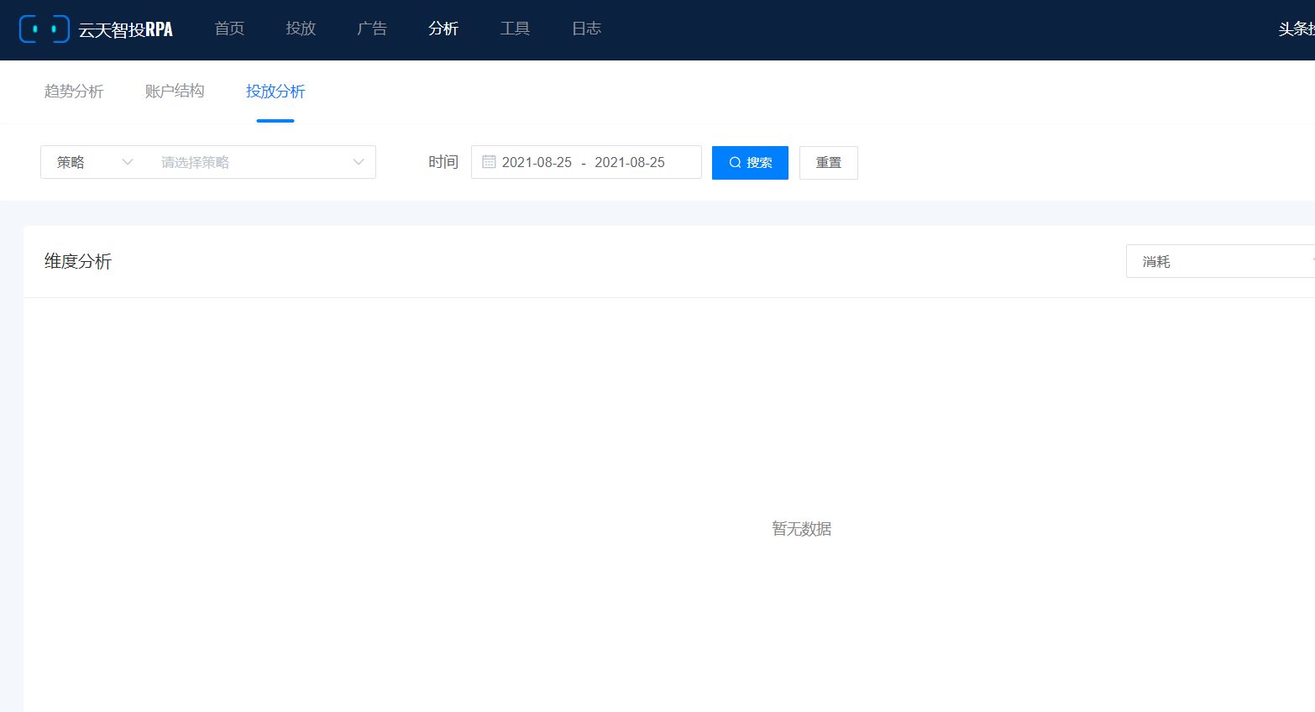Click the calendar icon in date field

click(x=489, y=161)
